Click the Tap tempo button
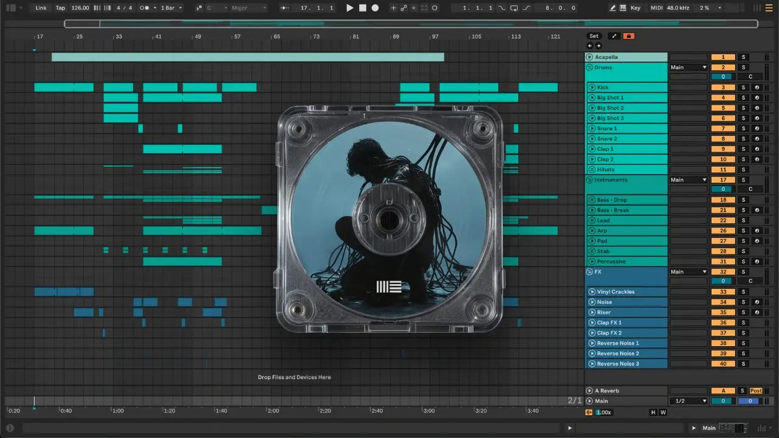This screenshot has width=779, height=438. [x=60, y=8]
